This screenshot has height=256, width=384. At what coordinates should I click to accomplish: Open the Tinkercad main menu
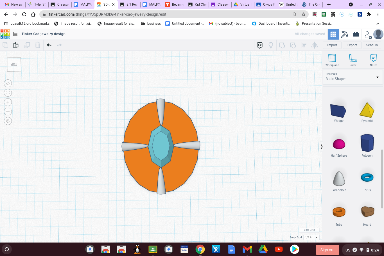(15, 34)
